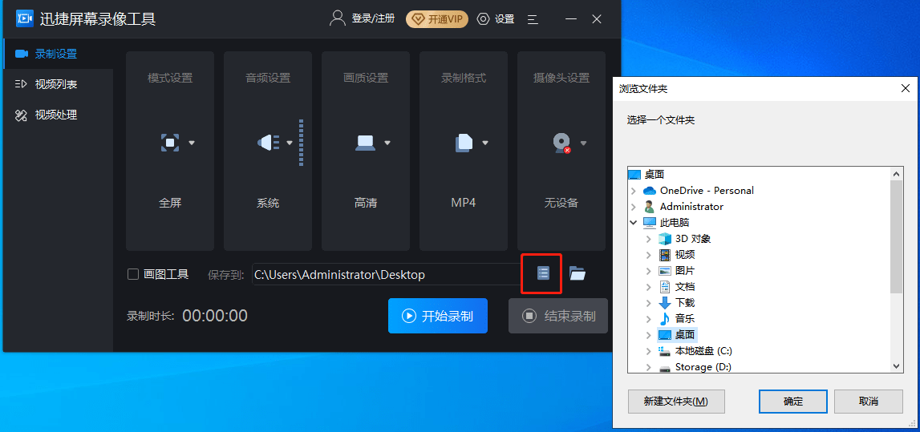
Task: Click the full-screen mode icon under 模式设置
Action: pyautogui.click(x=170, y=143)
